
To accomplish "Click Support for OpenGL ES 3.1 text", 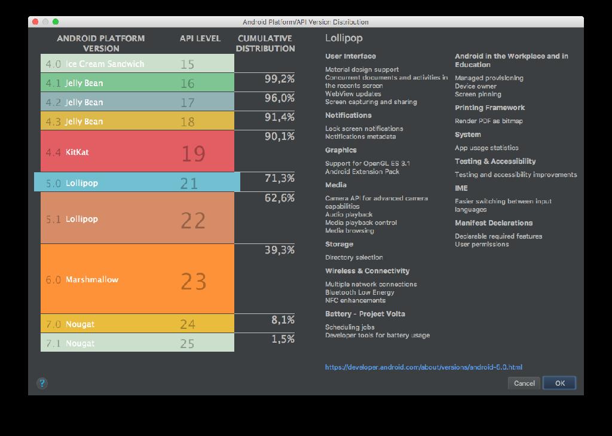I will (368, 163).
